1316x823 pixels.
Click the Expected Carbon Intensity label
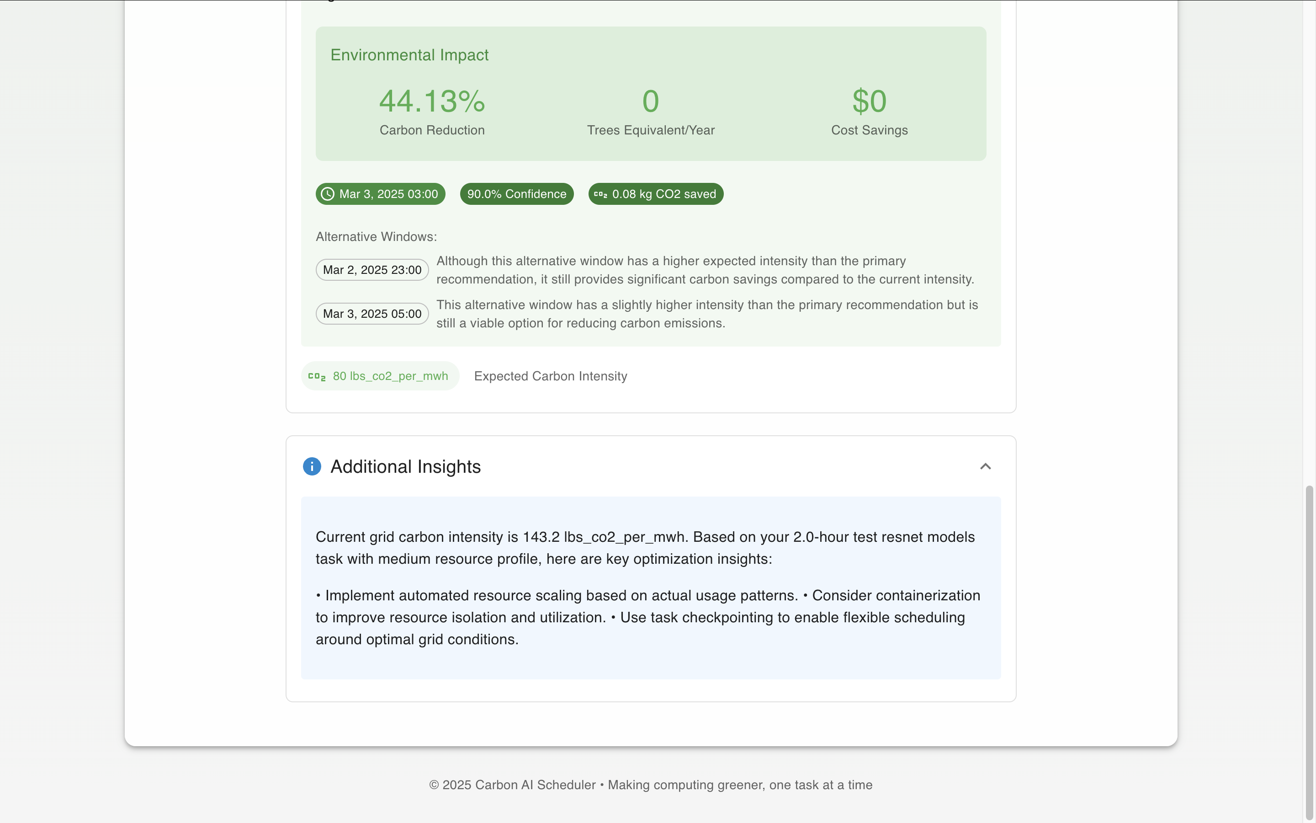550,376
